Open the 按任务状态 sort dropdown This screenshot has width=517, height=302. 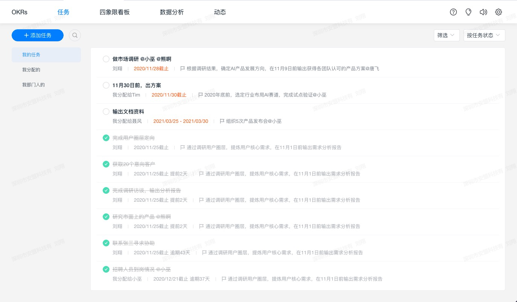click(484, 35)
